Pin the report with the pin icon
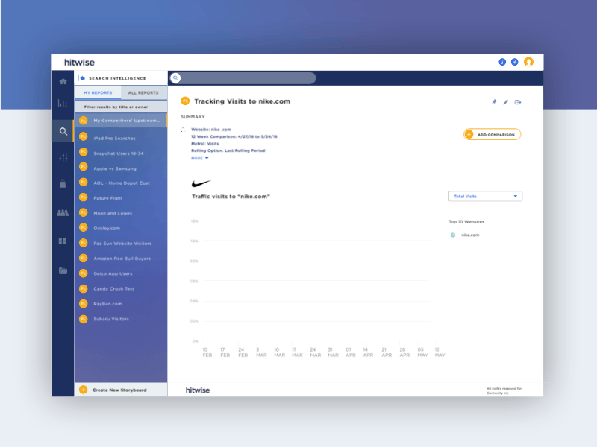The width and height of the screenshot is (597, 447). [x=493, y=102]
